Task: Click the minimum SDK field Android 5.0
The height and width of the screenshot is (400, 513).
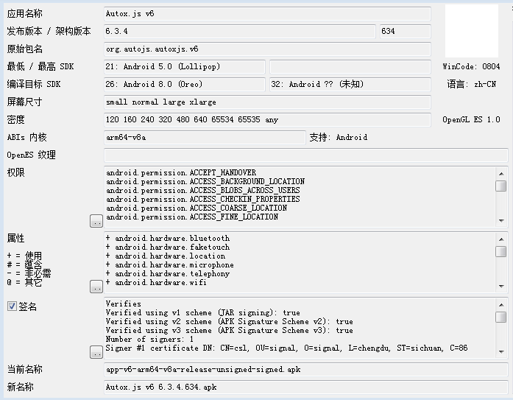Action: coord(185,67)
